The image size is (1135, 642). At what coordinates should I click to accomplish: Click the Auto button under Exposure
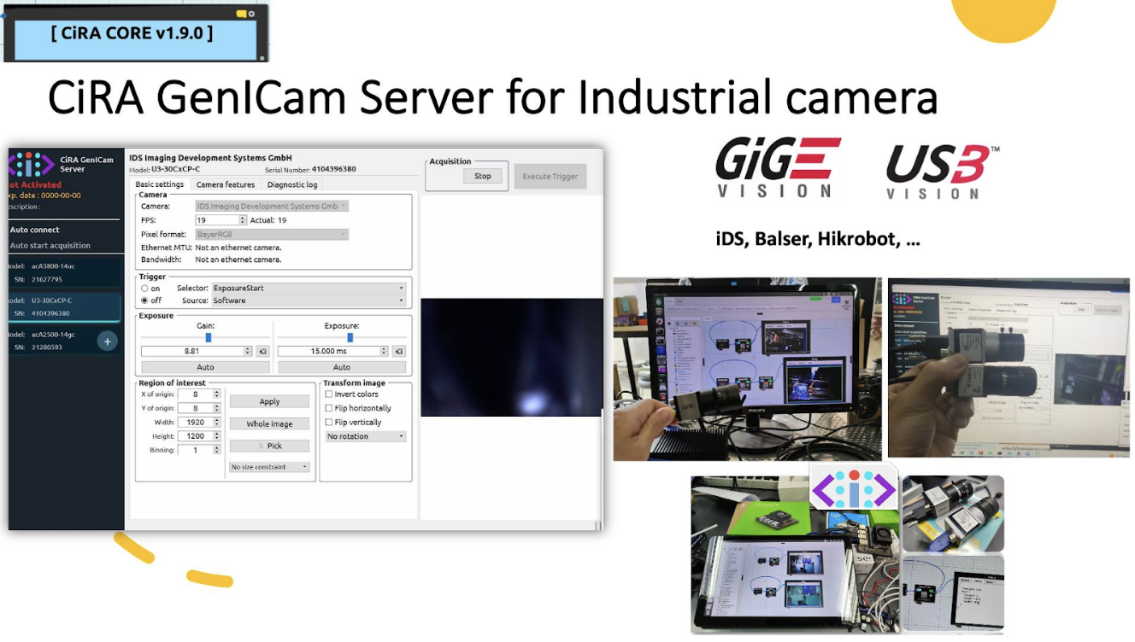tap(342, 367)
